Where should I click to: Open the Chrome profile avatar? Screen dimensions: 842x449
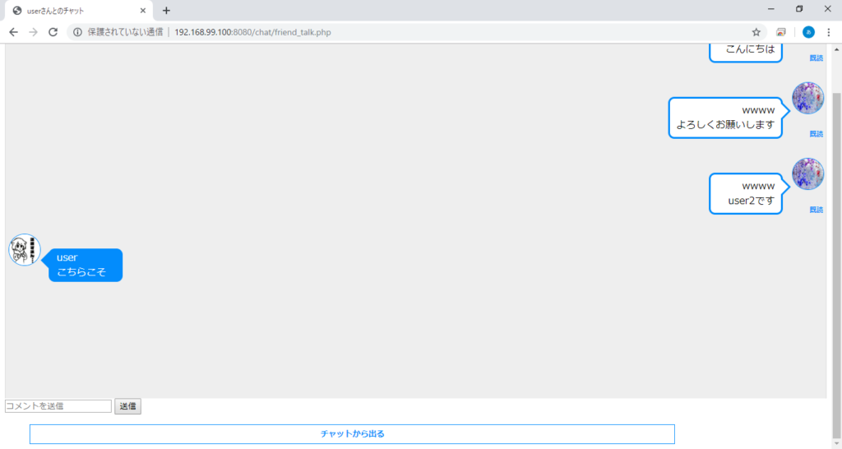point(808,32)
